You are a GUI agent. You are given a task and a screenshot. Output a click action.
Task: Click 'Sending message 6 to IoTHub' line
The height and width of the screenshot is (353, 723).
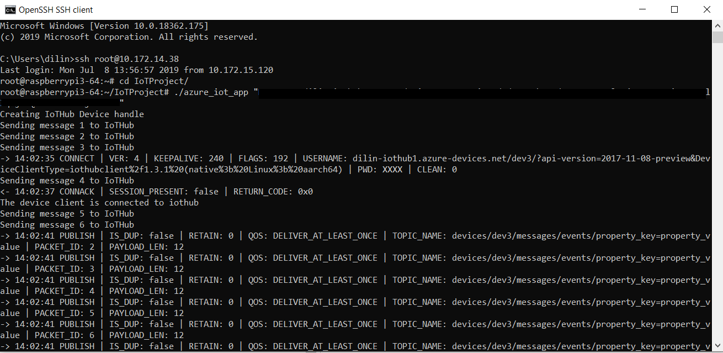[67, 225]
